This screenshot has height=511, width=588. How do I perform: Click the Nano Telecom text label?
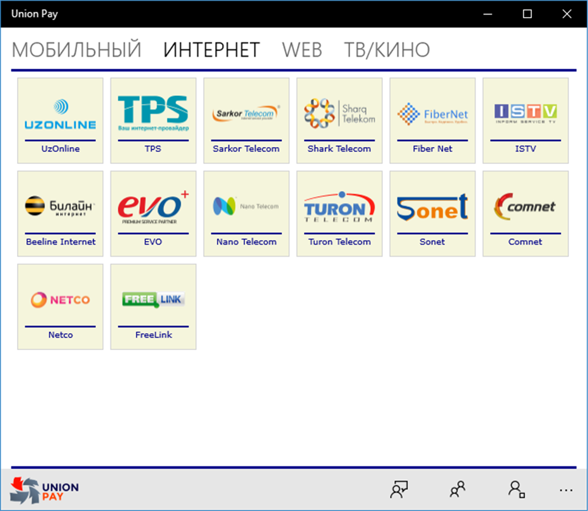click(x=247, y=242)
